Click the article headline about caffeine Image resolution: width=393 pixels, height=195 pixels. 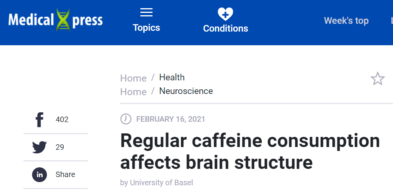[x=249, y=151]
